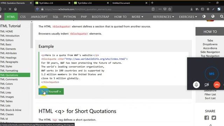Open Dropdowns how-to link

[210, 44]
